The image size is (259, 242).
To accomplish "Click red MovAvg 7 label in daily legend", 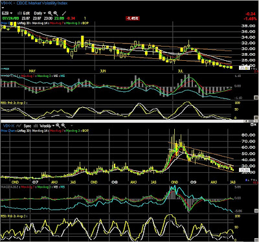I will coord(57,23).
